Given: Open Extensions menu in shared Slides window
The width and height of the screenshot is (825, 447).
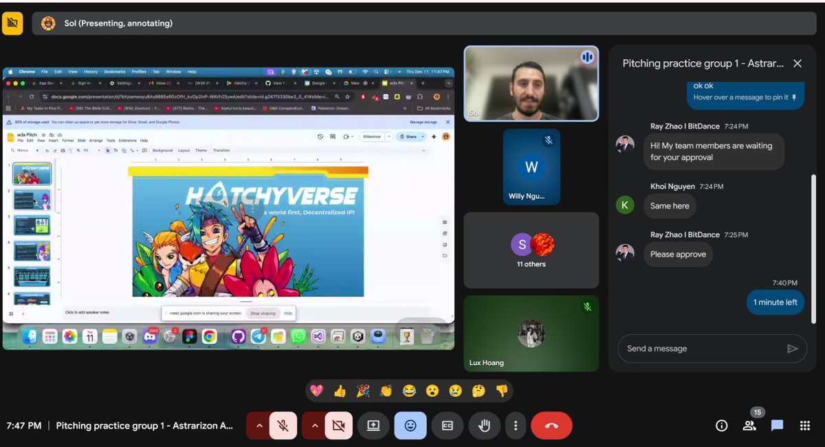Looking at the screenshot, I should pyautogui.click(x=128, y=140).
